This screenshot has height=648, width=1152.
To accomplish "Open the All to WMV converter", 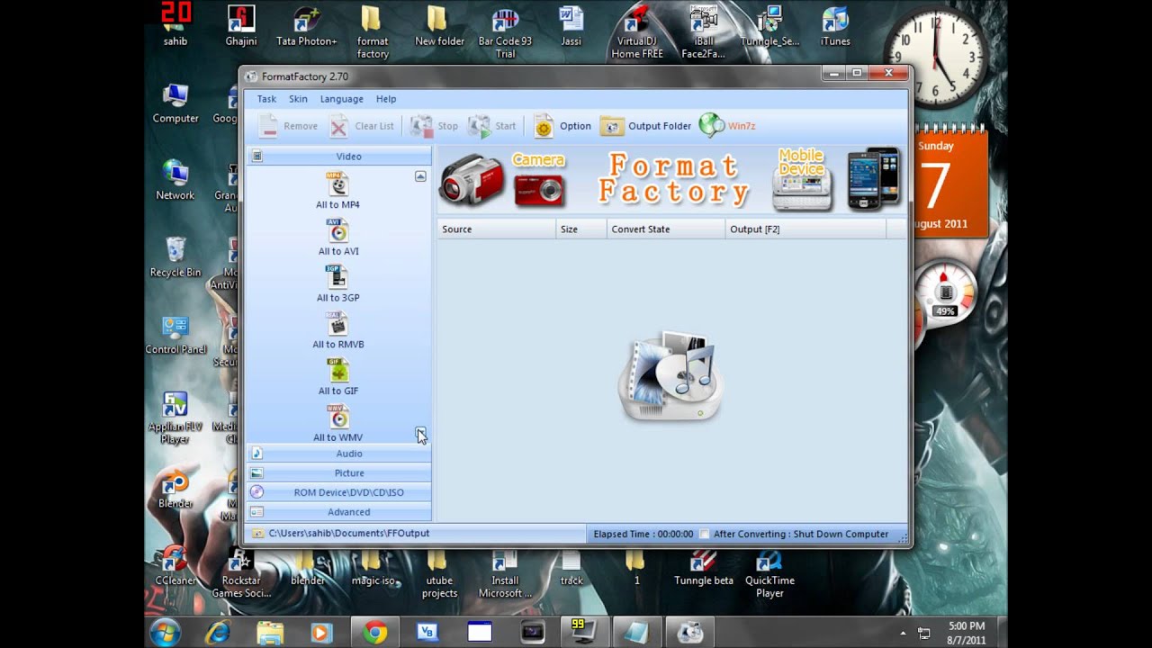I will 337,418.
